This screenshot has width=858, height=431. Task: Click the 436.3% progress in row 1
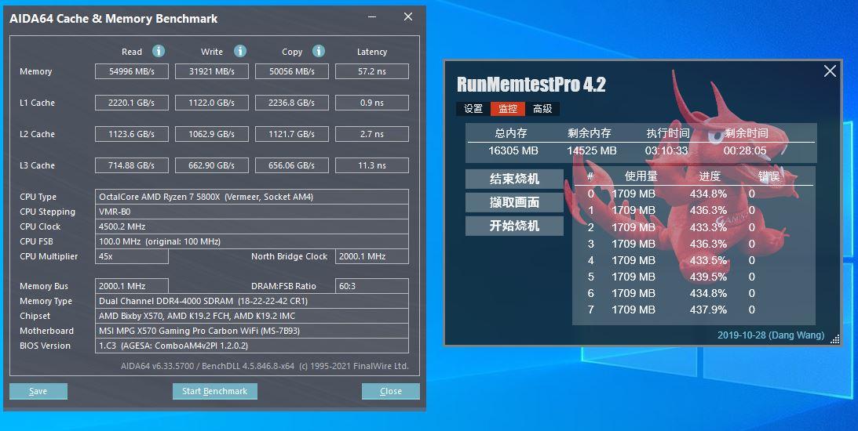(x=709, y=210)
